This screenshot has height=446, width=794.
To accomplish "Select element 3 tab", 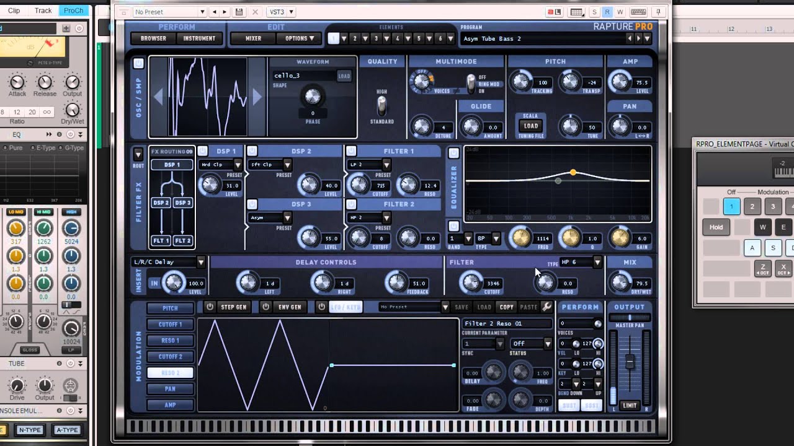I will tap(376, 38).
